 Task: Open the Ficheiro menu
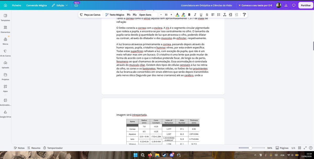pos(16,5)
